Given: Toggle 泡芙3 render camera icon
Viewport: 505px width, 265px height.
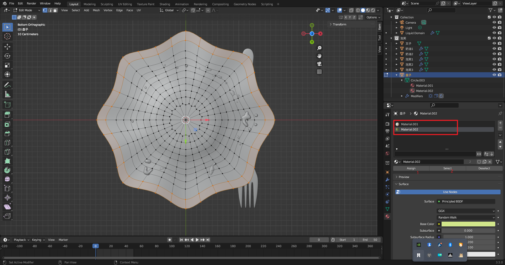Looking at the screenshot, I should 499,70.
